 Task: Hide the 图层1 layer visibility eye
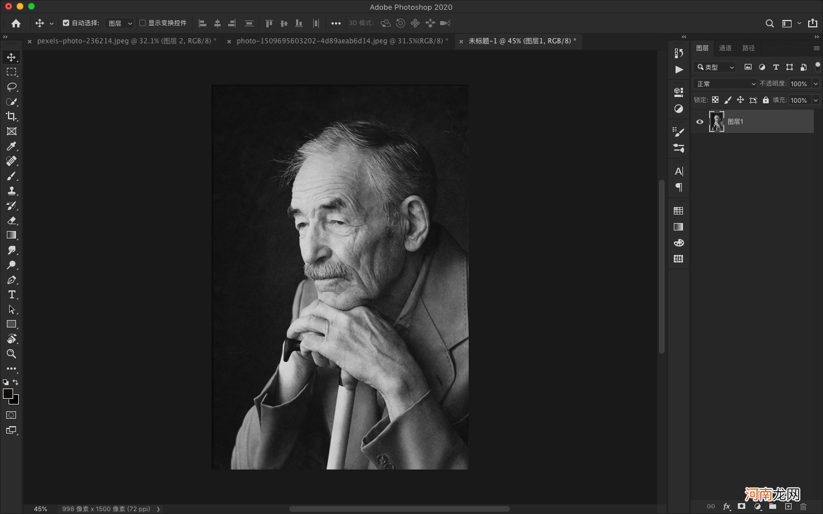(700, 122)
